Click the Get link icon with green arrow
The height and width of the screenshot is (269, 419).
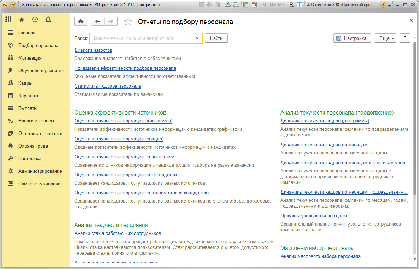pyautogui.click(x=228, y=5)
